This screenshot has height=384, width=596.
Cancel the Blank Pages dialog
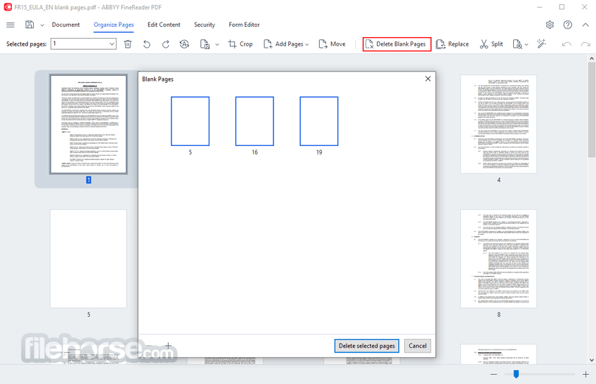pyautogui.click(x=417, y=345)
